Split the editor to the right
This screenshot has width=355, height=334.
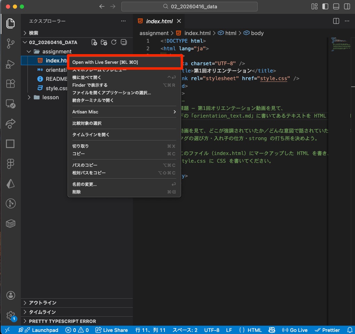pos(336,21)
